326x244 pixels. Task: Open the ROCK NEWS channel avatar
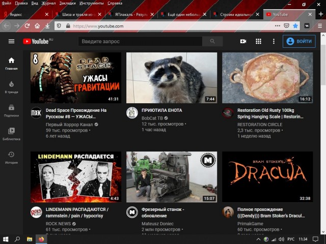coord(36,212)
